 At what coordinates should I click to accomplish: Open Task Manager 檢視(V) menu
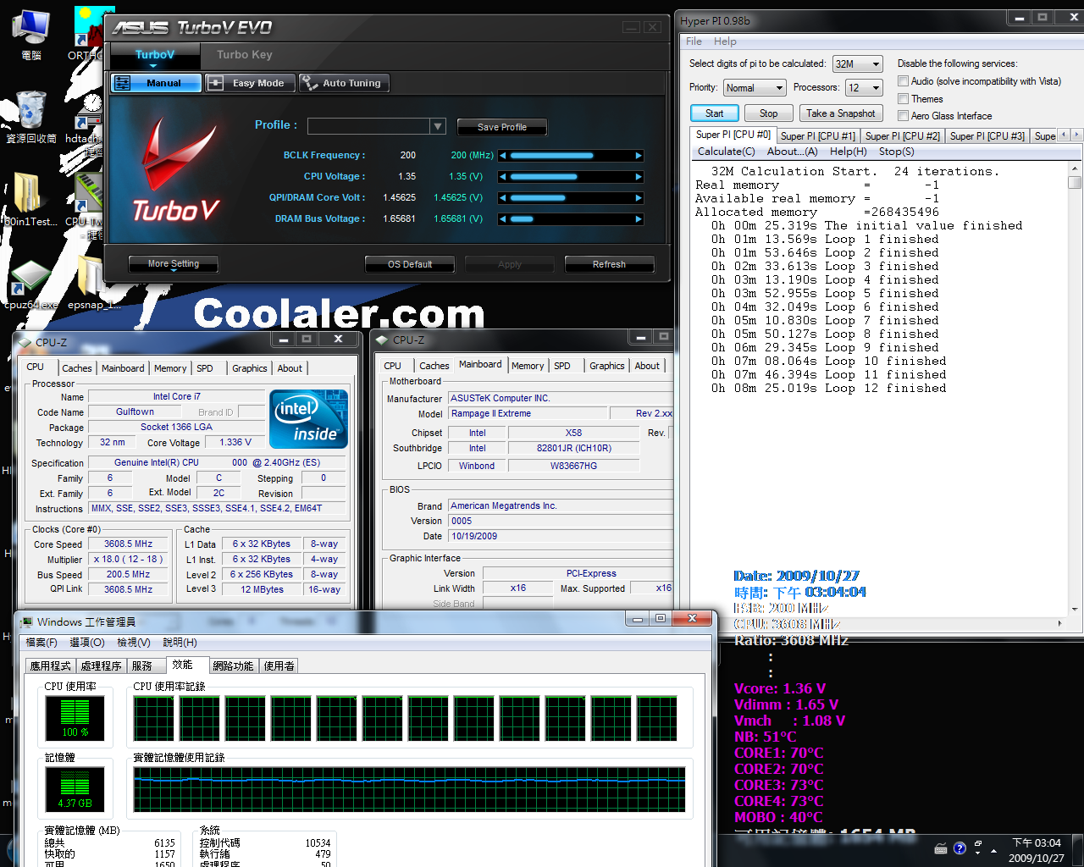point(134,643)
